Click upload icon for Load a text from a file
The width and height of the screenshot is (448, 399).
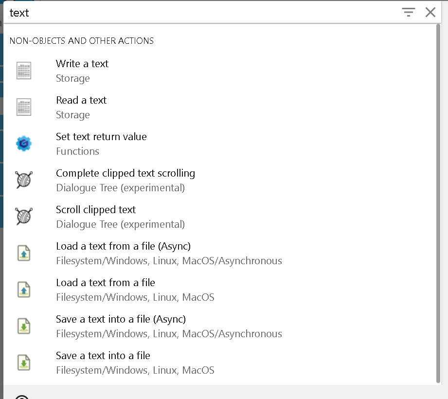(24, 290)
